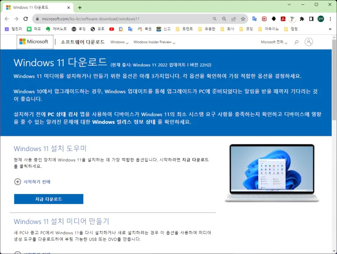
Task: Open the 캘린더 bookmark
Action: pyautogui.click(x=13, y=29)
